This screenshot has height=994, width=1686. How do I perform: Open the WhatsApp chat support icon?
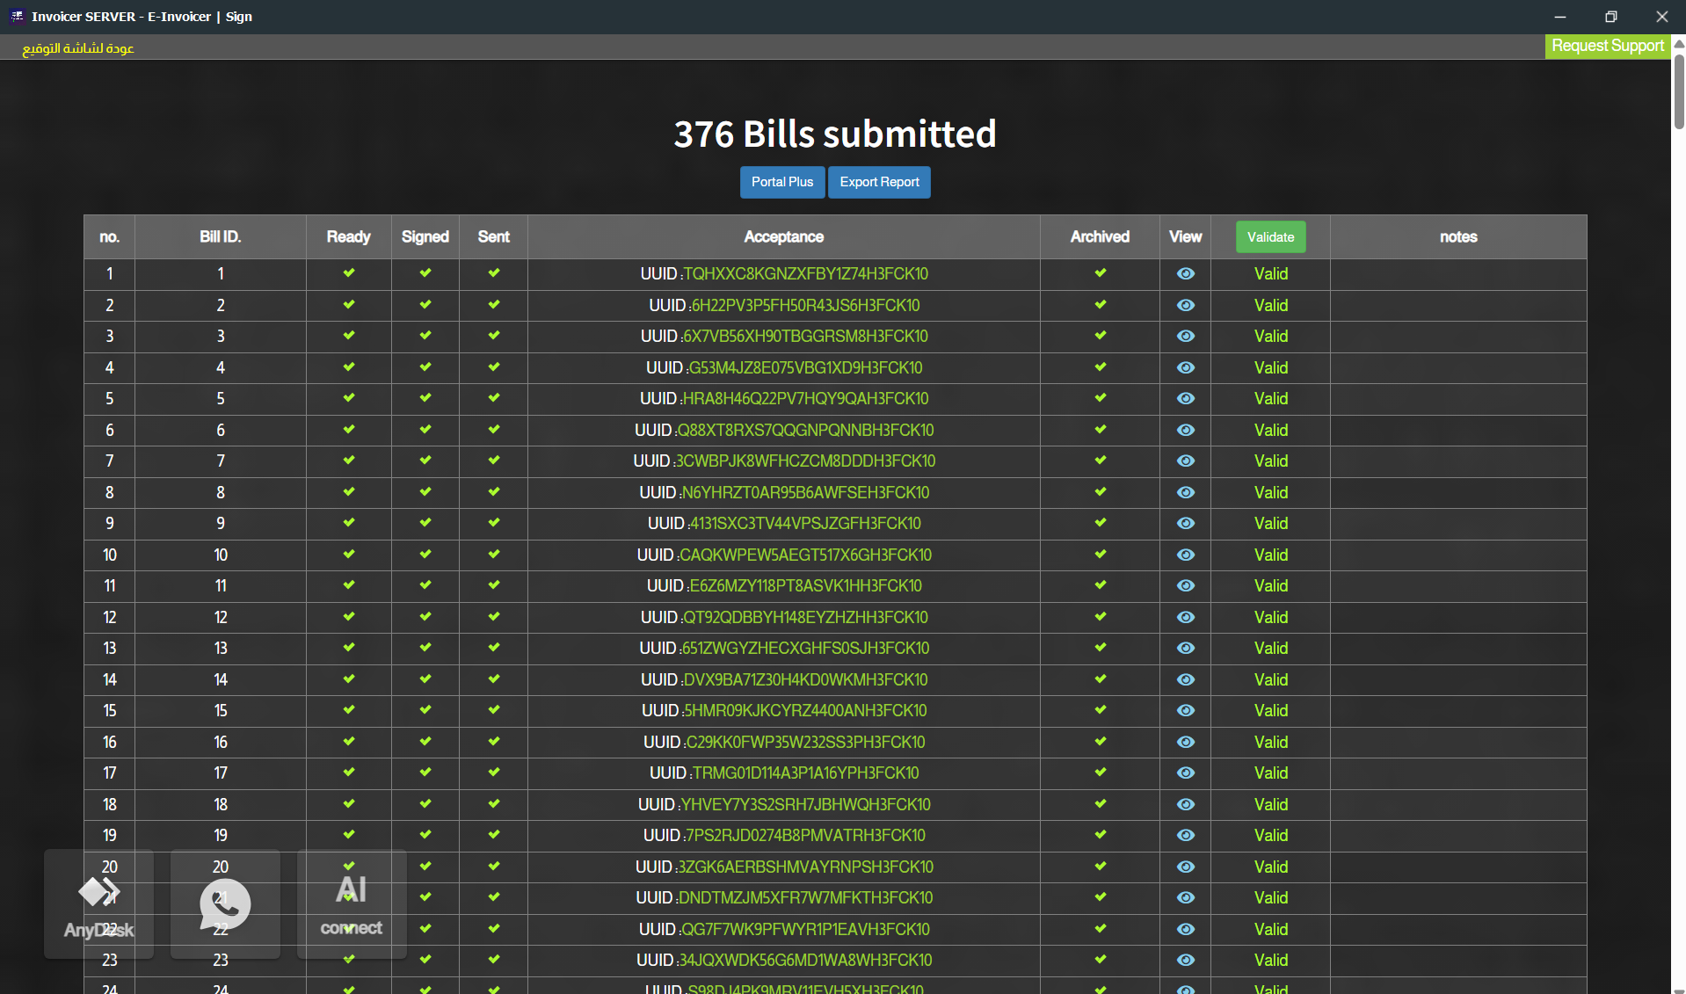pos(225,903)
